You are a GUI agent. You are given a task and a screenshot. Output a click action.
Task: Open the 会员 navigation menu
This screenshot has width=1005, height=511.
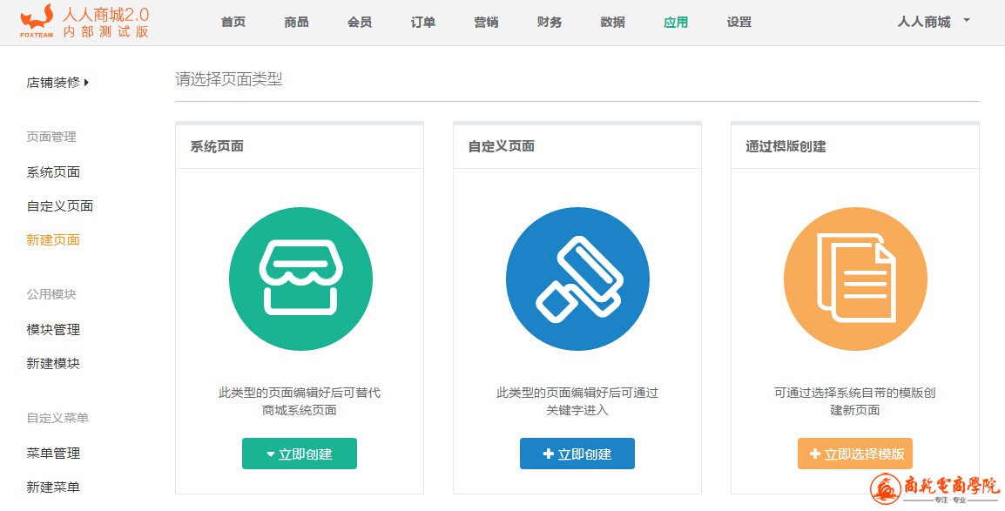(360, 22)
